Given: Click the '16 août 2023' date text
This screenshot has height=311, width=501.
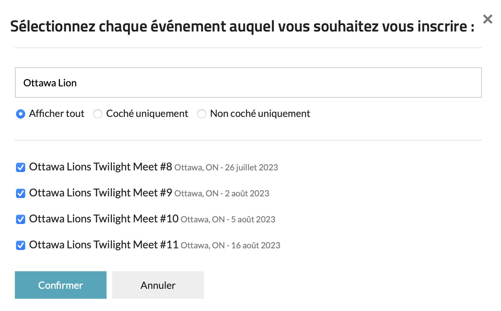Looking at the screenshot, I should point(255,246).
